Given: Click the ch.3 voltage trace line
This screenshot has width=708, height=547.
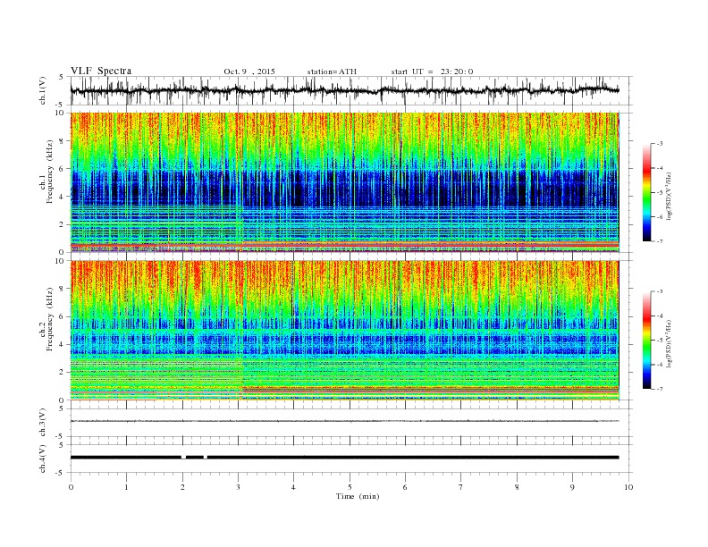Looking at the screenshot, I should tap(344, 421).
